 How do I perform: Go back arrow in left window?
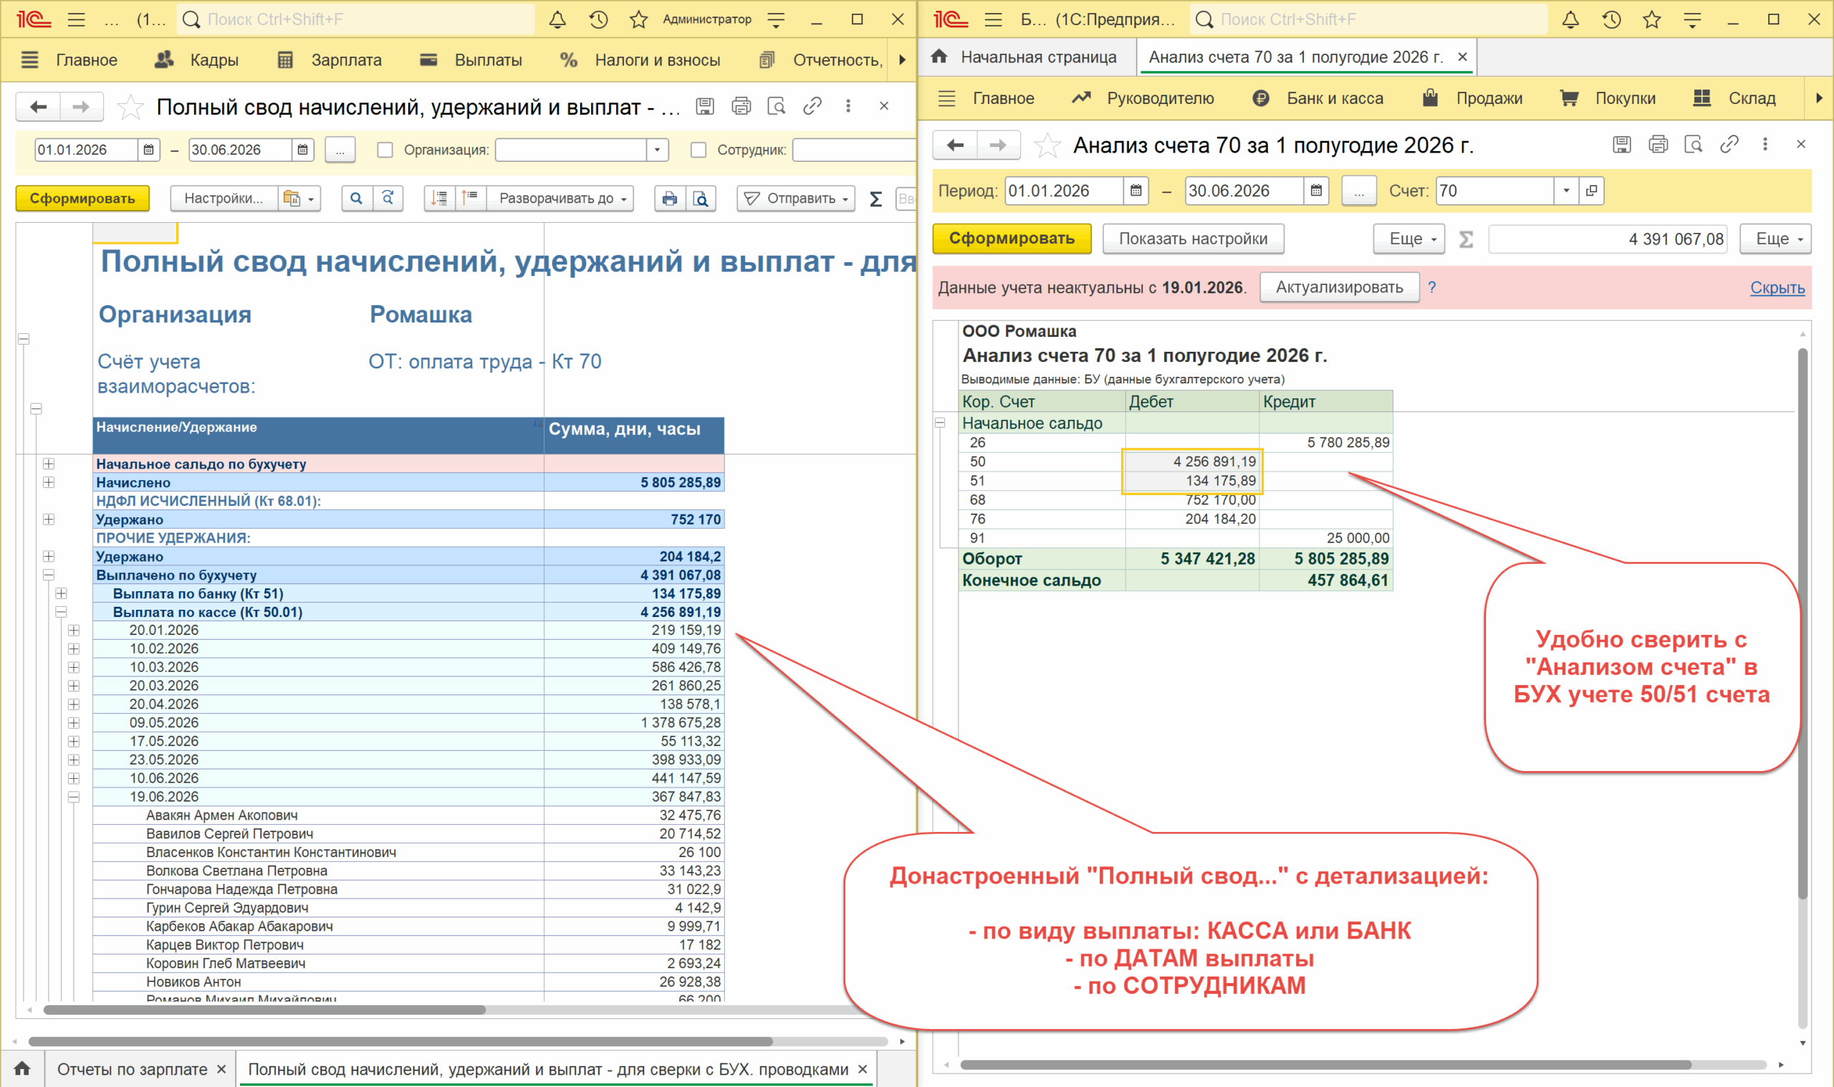click(38, 107)
